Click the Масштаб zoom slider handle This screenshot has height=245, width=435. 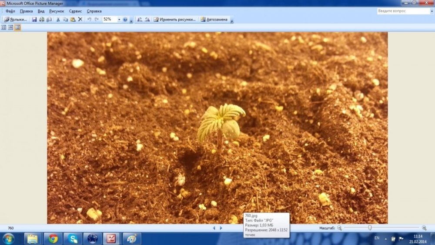tap(370, 228)
